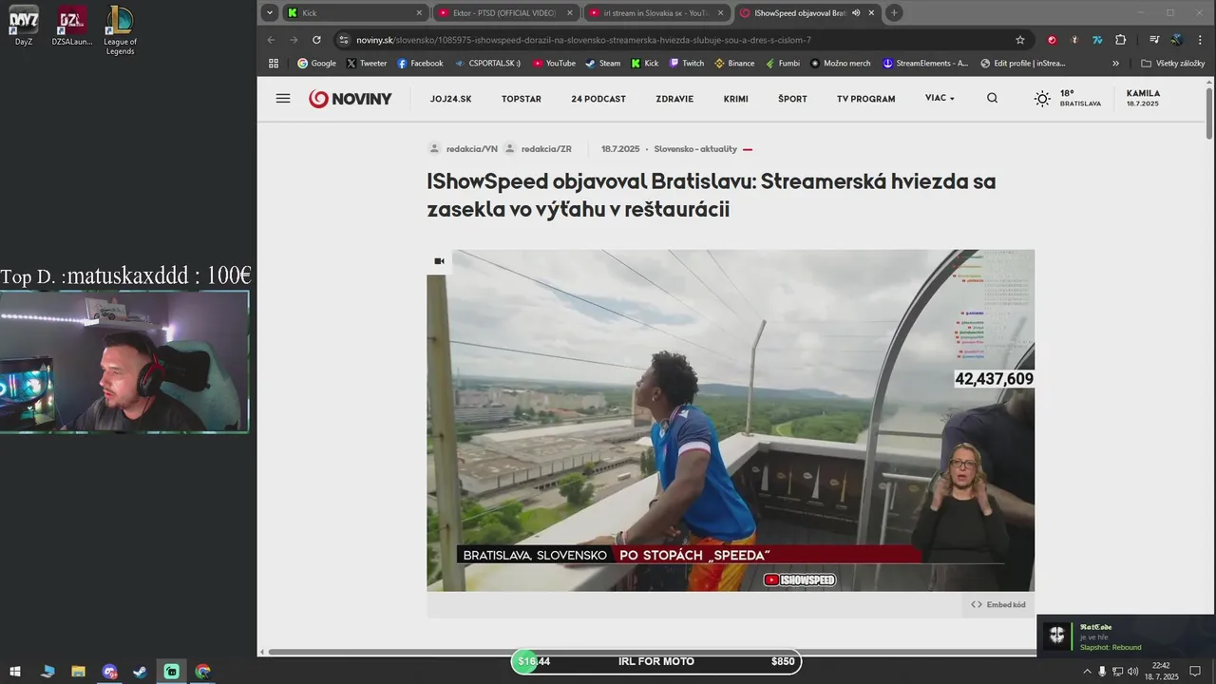Open the KRIMI menu item
The width and height of the screenshot is (1216, 684).
[x=735, y=99]
